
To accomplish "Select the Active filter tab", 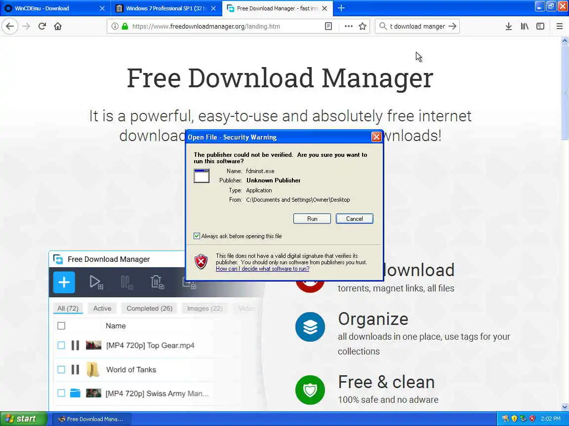I will pyautogui.click(x=102, y=308).
